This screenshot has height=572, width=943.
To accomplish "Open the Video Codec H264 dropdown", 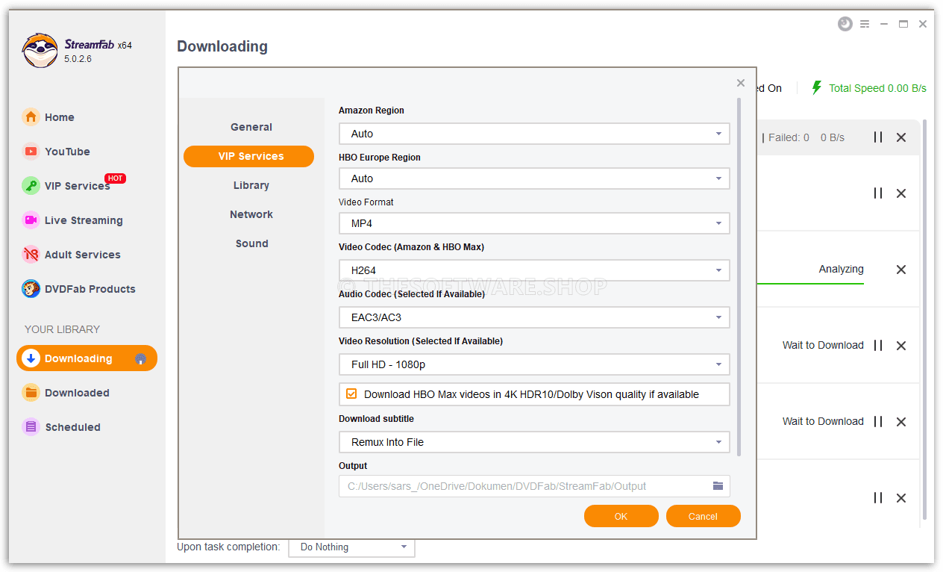I will point(534,270).
